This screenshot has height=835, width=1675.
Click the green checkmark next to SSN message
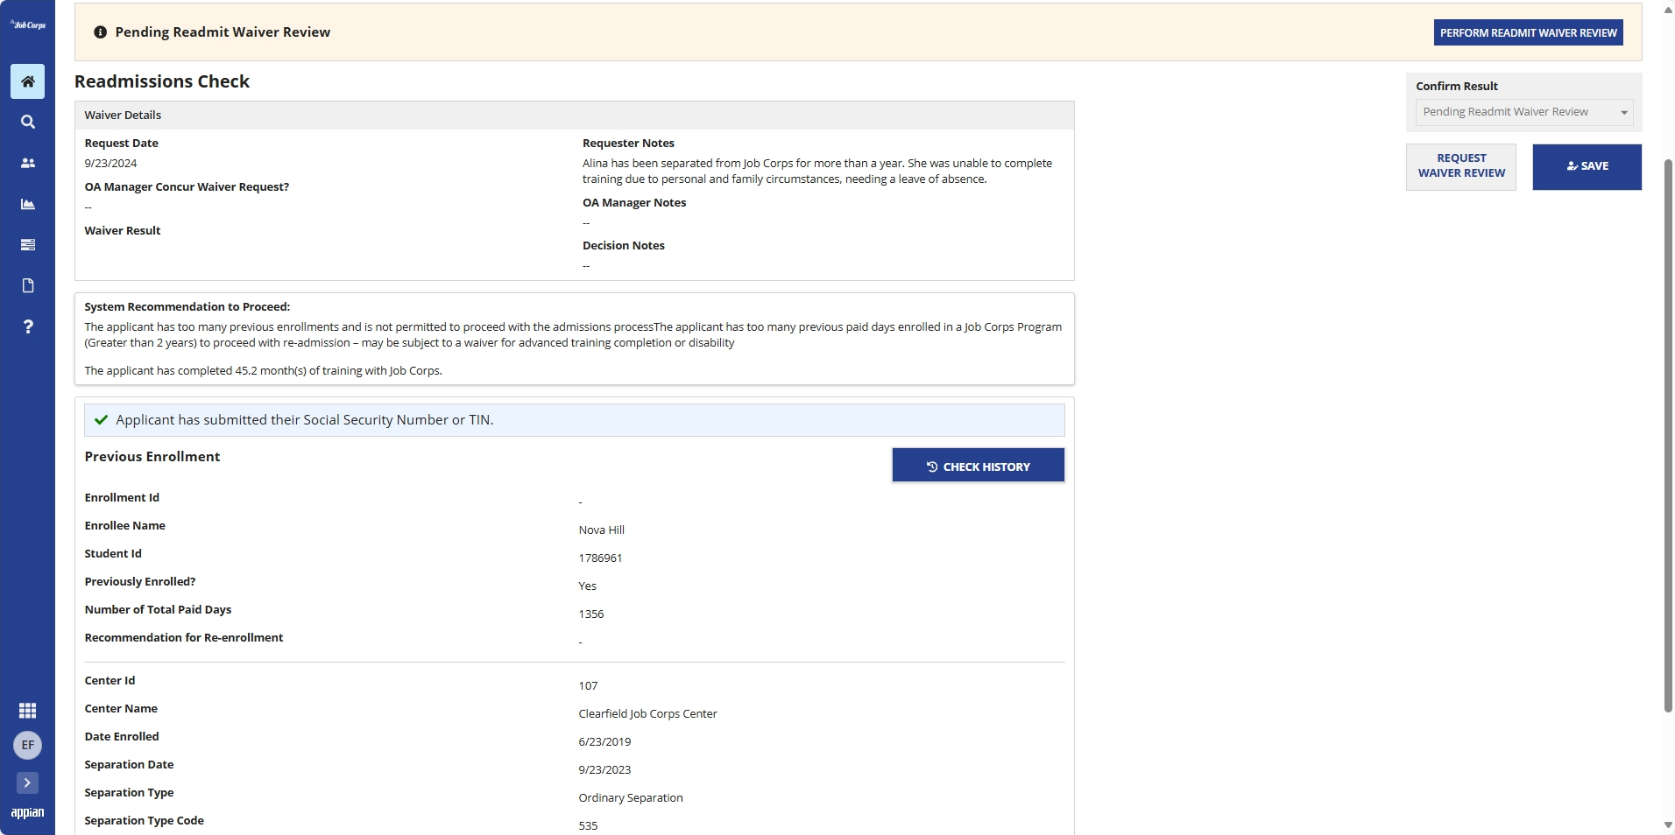click(x=102, y=420)
